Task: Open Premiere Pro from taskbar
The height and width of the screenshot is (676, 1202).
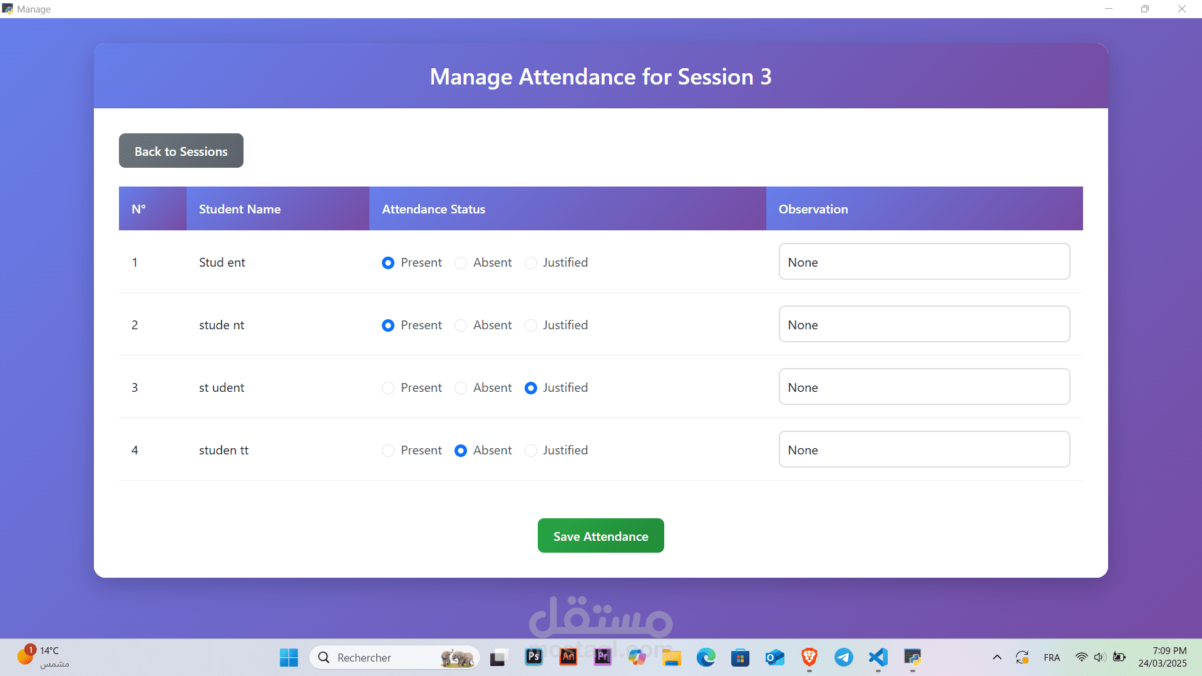Action: click(x=602, y=657)
